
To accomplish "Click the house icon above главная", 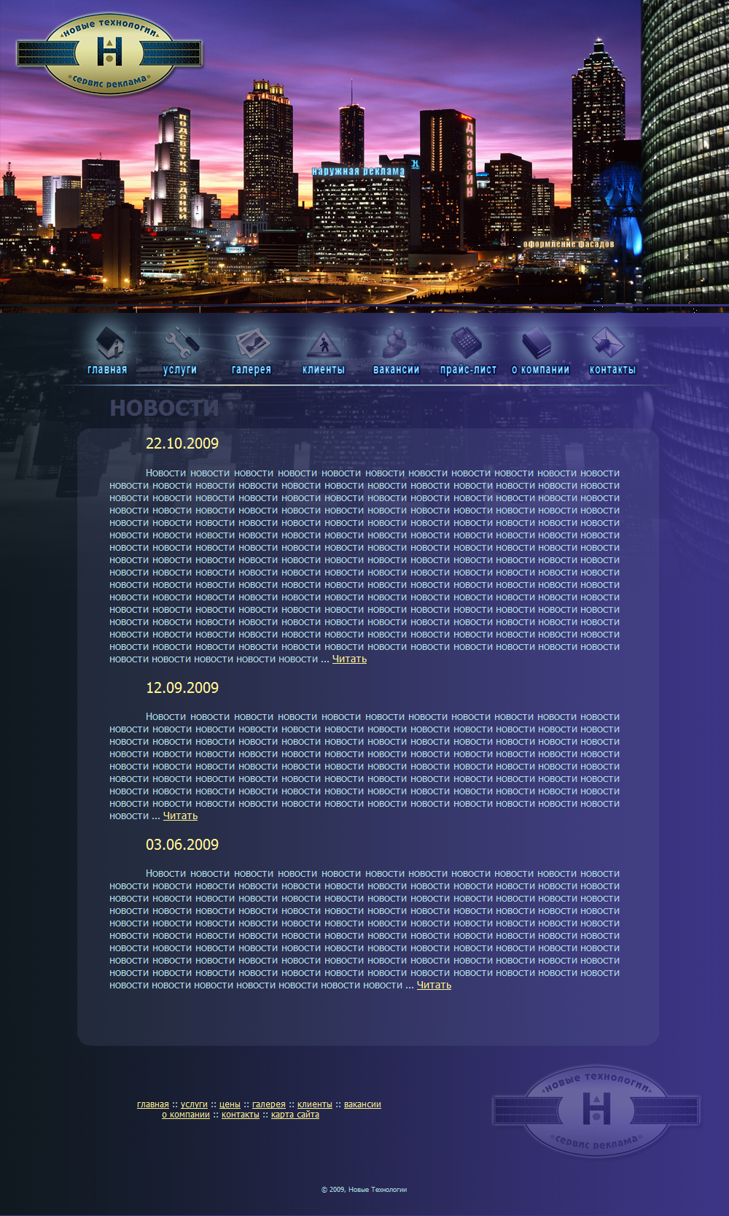I will click(110, 341).
